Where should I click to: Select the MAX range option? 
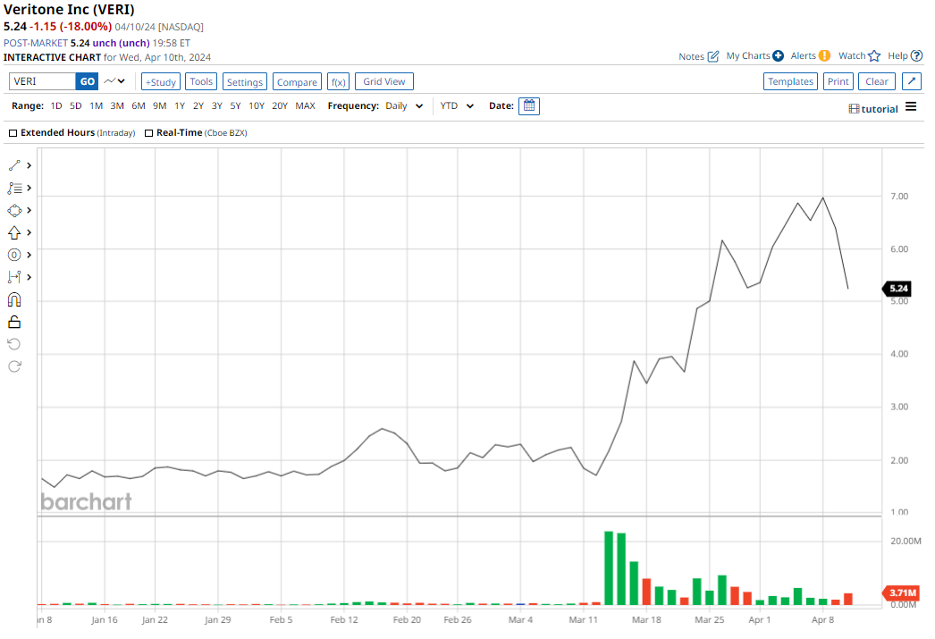coord(305,105)
